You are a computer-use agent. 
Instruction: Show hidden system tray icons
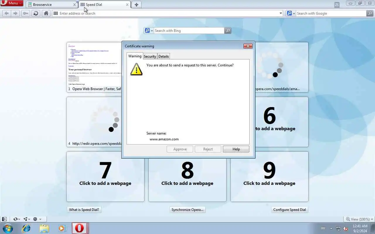331,228
